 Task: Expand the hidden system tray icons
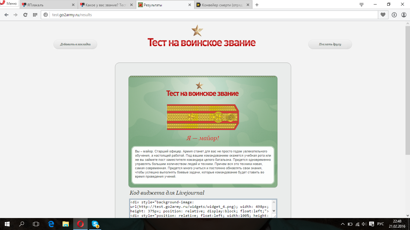click(343, 224)
